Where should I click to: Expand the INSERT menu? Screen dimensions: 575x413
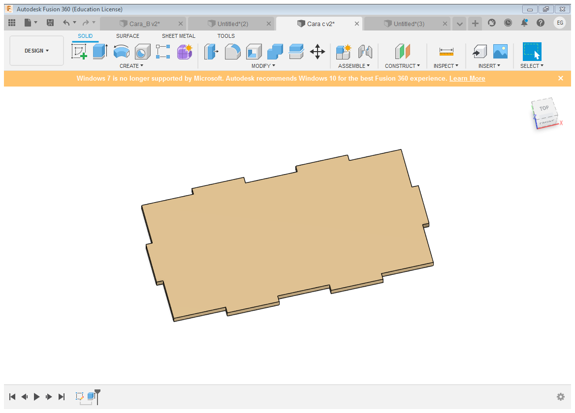489,66
